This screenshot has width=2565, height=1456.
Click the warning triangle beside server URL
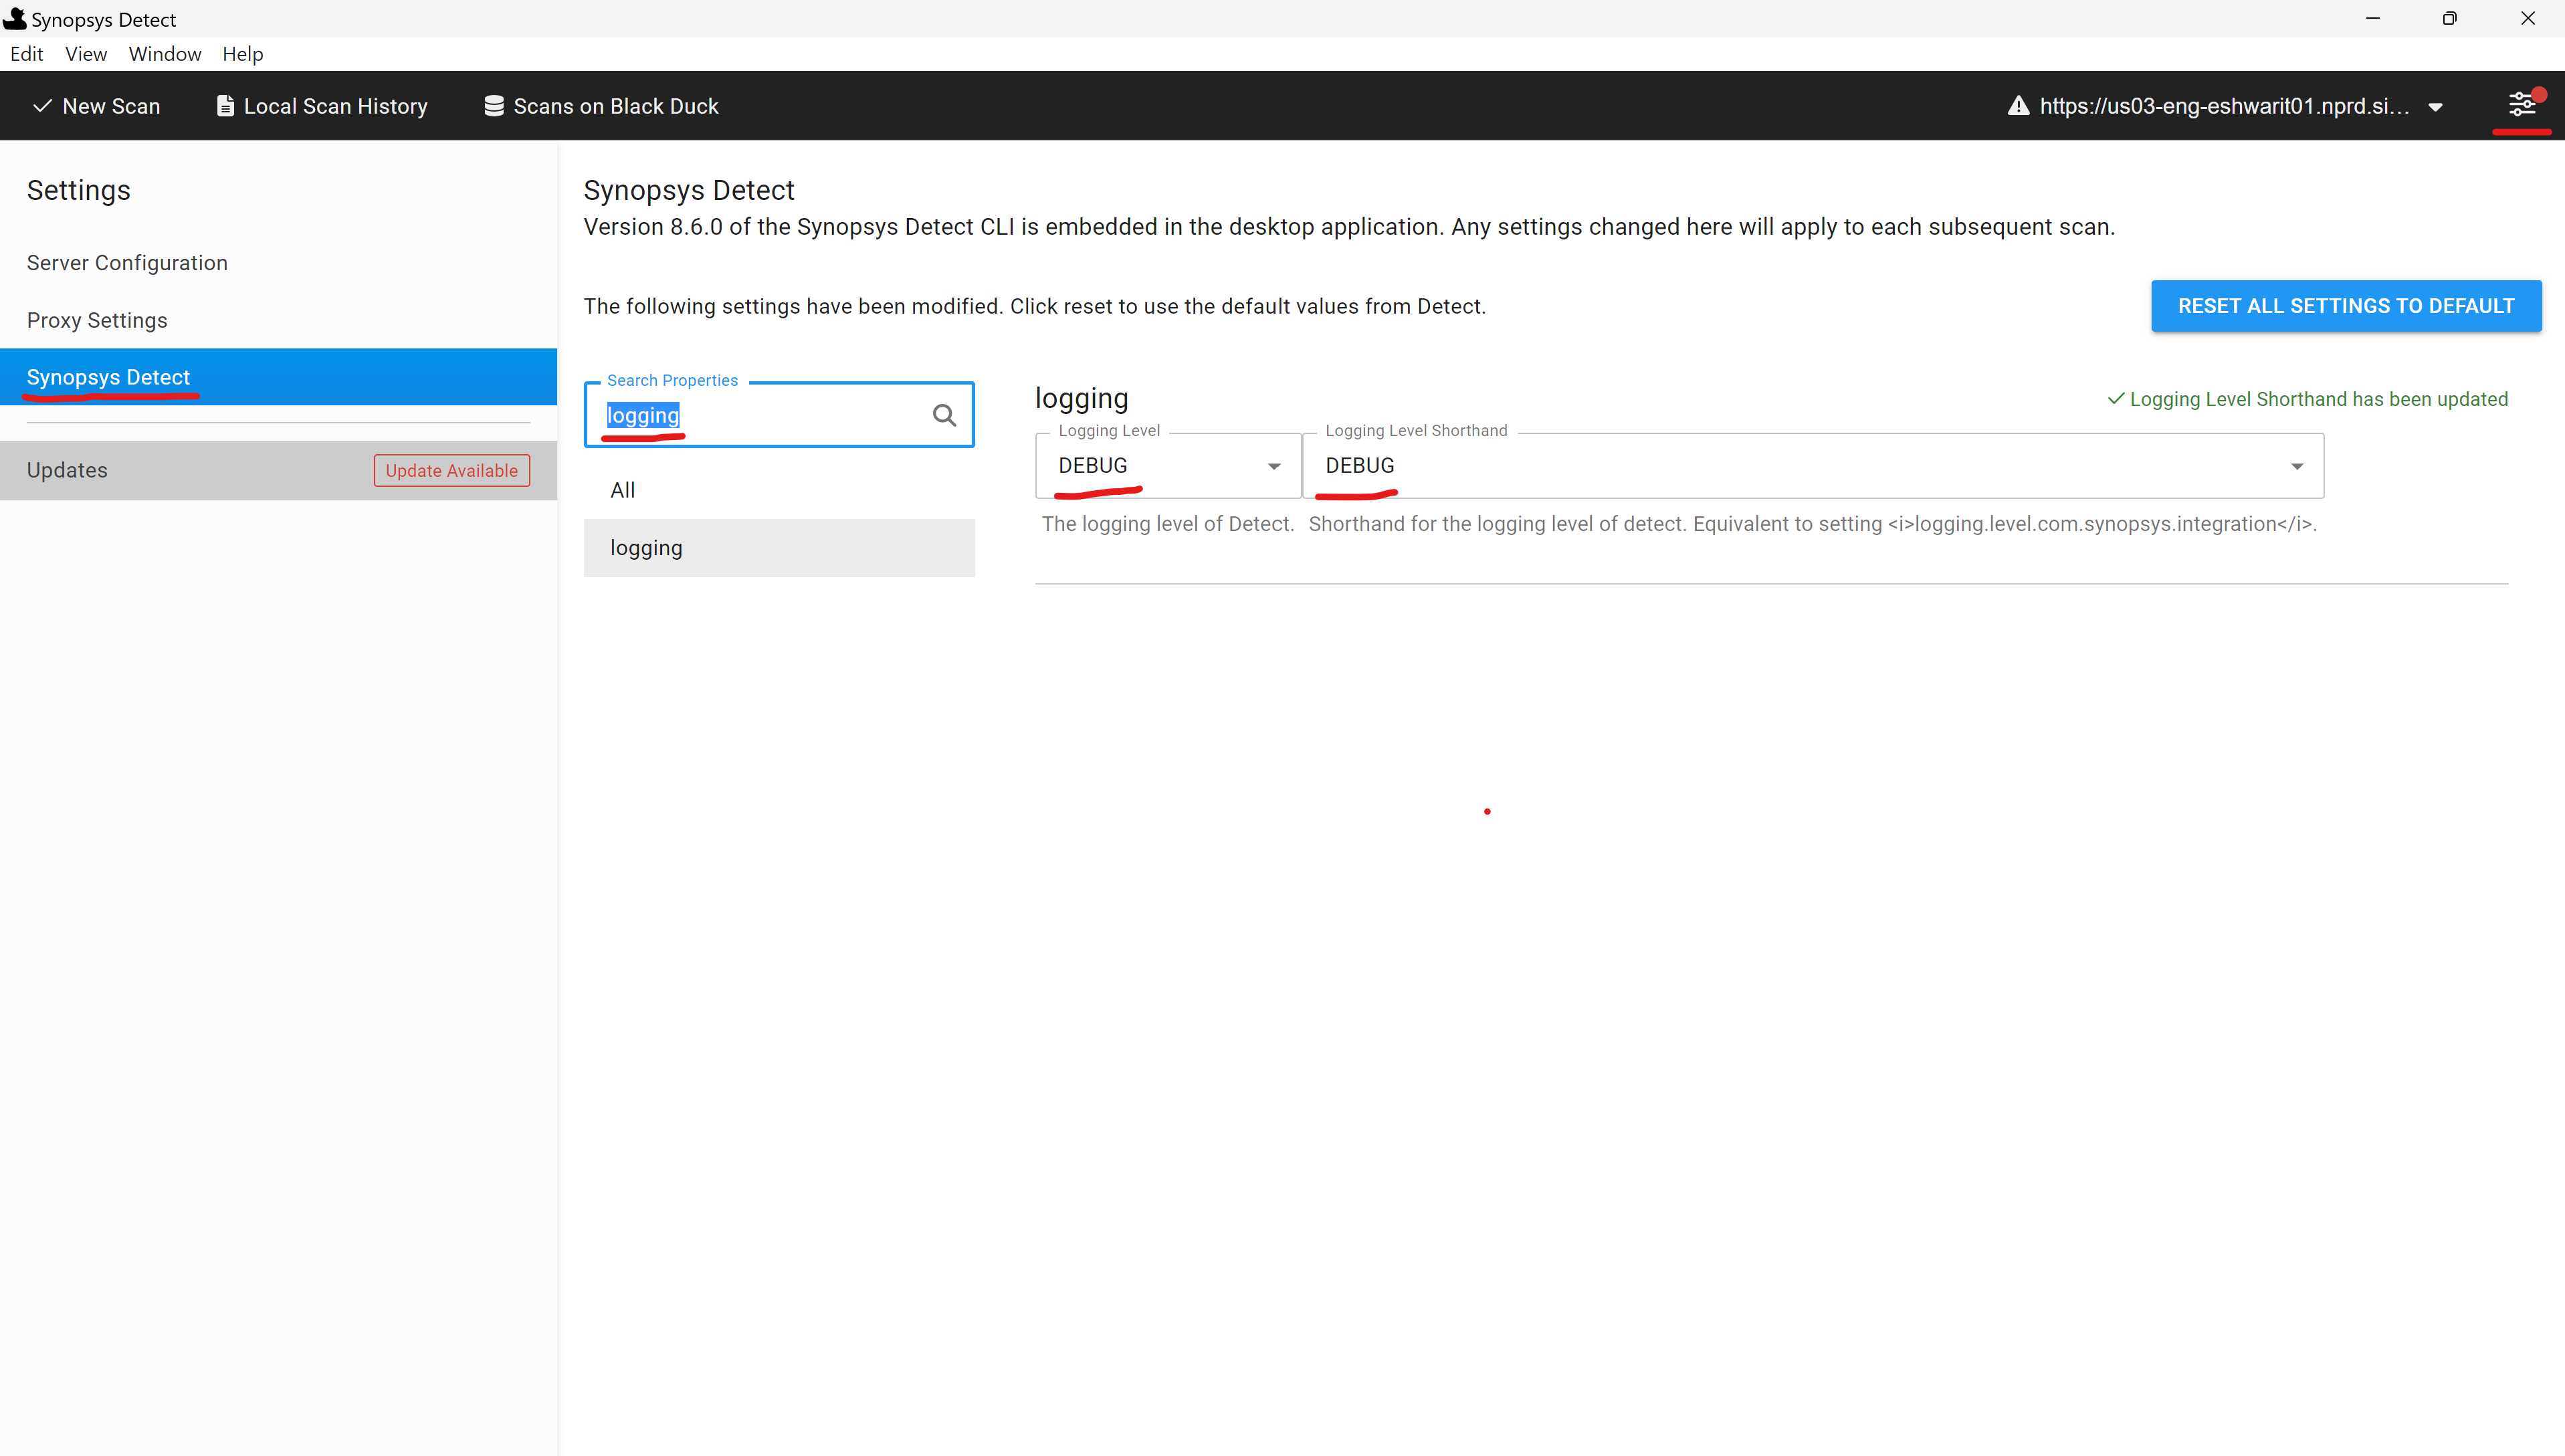pos(2018,106)
